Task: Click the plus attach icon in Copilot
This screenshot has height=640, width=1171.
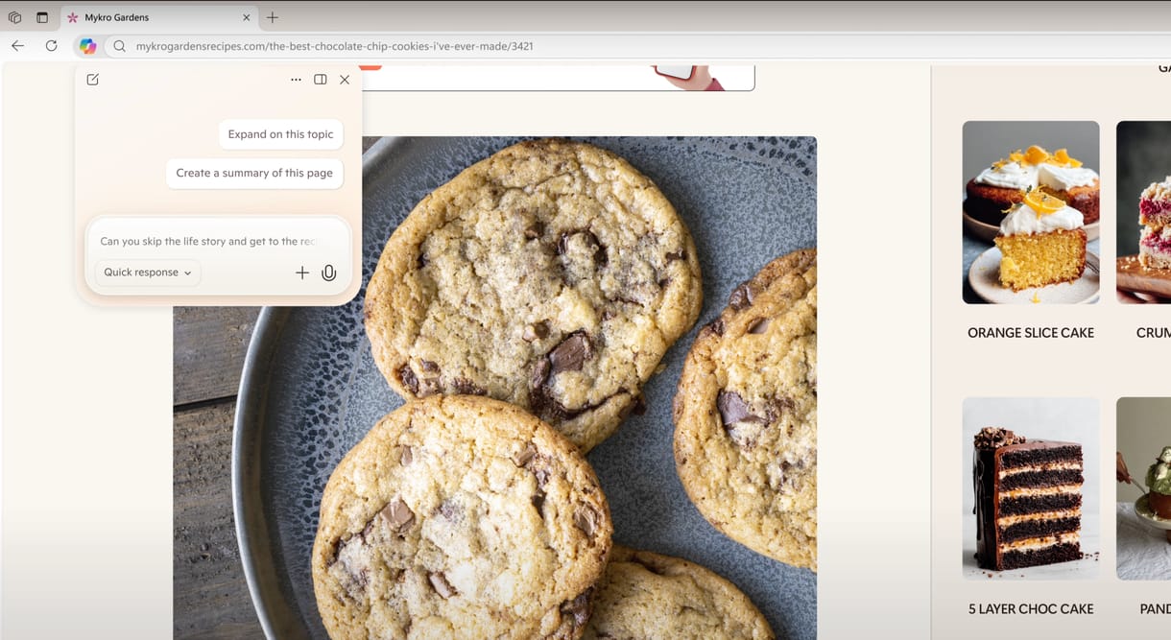Action: point(301,273)
